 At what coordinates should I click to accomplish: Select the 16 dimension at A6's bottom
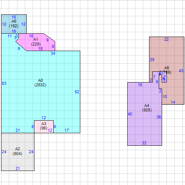coord(14,31)
